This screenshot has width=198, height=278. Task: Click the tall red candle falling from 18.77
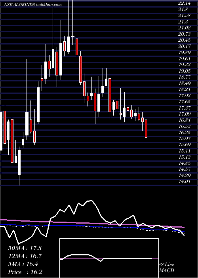click(x=110, y=95)
